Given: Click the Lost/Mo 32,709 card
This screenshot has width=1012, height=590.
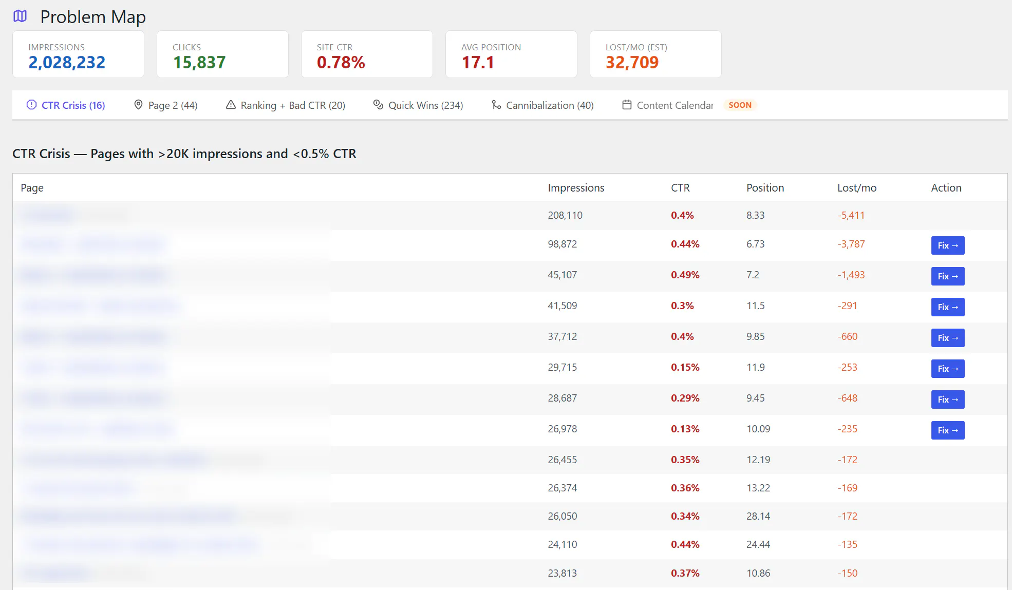Looking at the screenshot, I should click(655, 54).
